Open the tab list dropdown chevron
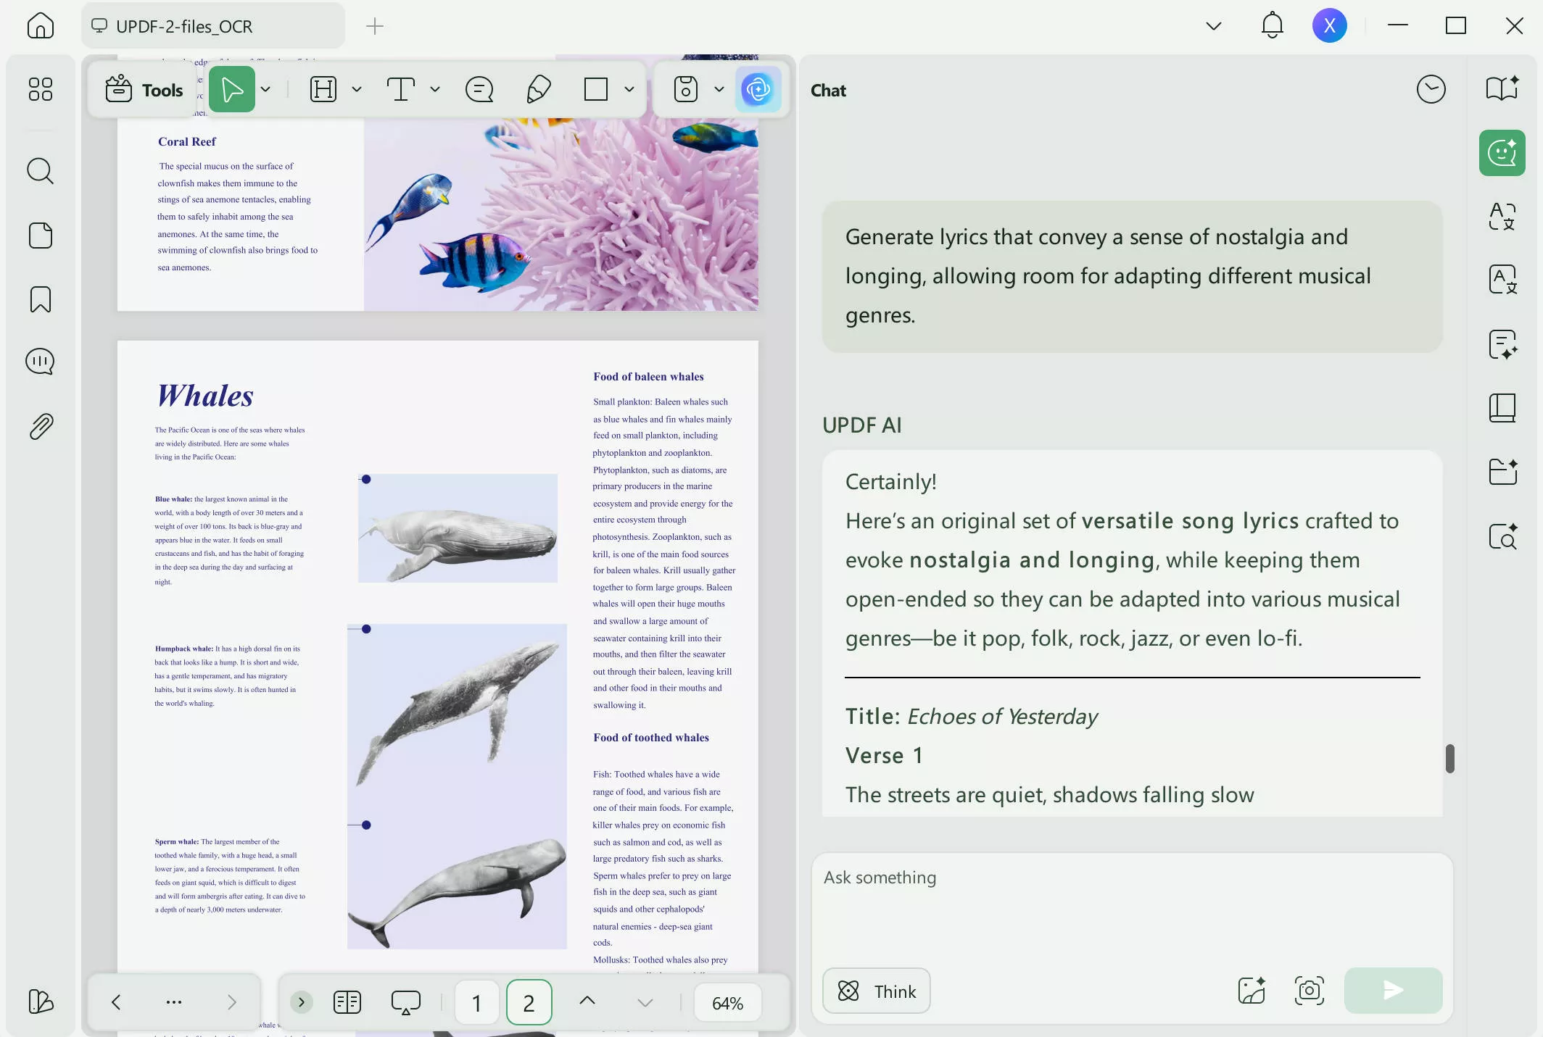Screen dimensions: 1543x1037 pyautogui.click(x=1213, y=26)
